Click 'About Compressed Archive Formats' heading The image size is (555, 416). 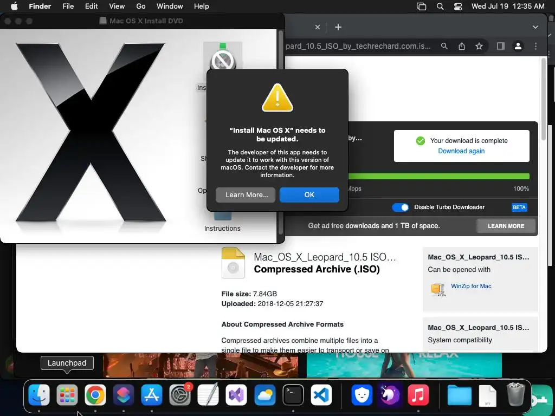click(282, 324)
